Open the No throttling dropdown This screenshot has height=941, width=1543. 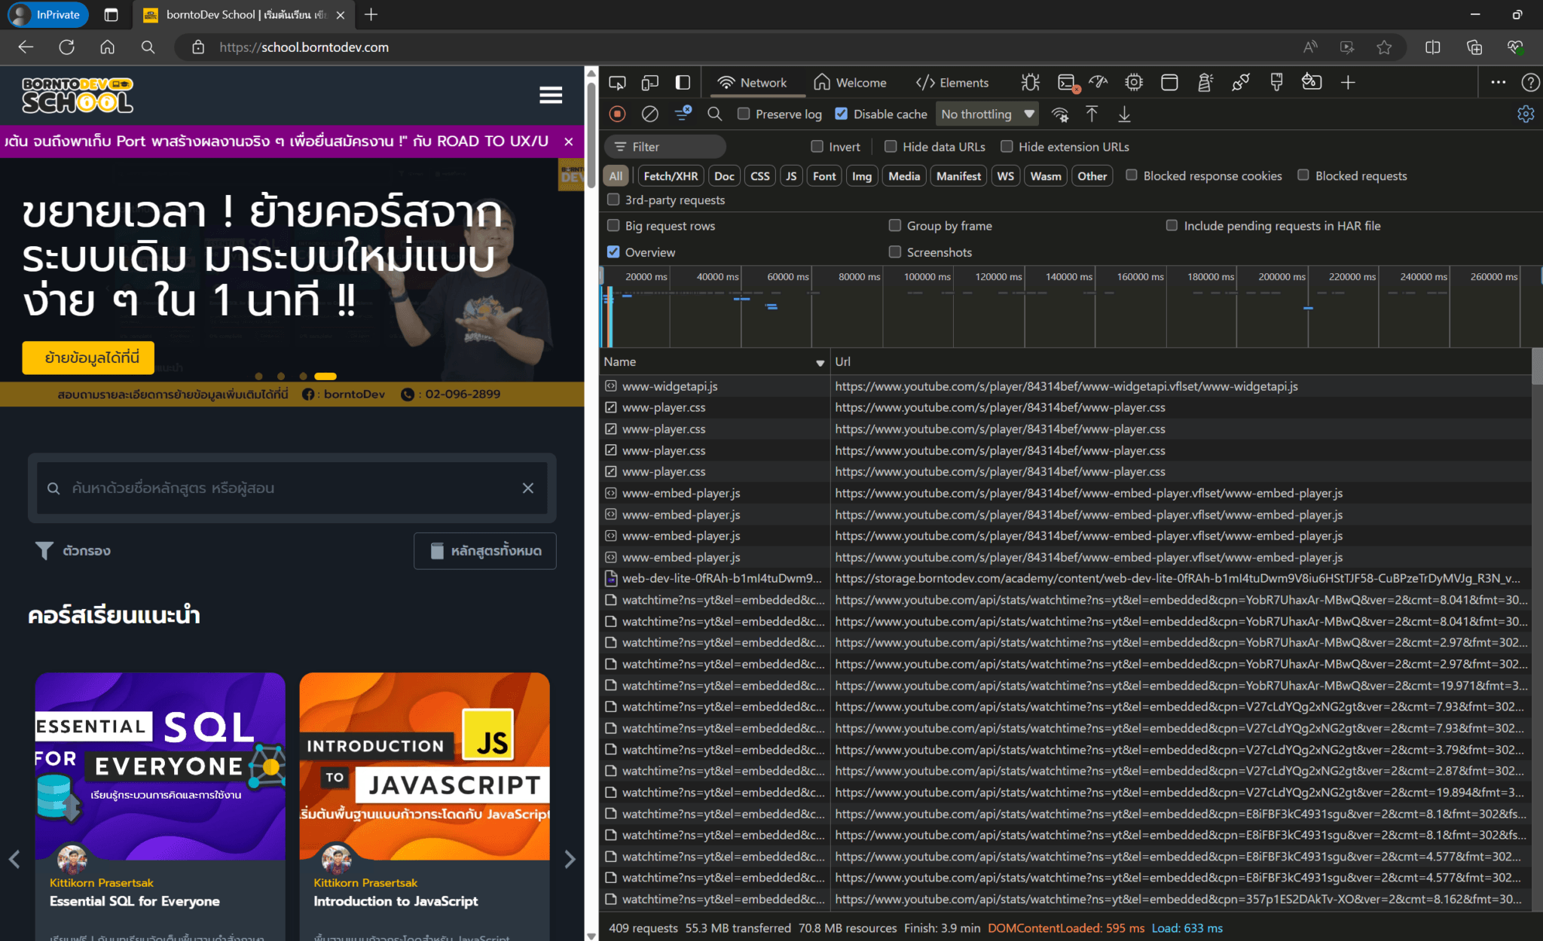tap(987, 114)
